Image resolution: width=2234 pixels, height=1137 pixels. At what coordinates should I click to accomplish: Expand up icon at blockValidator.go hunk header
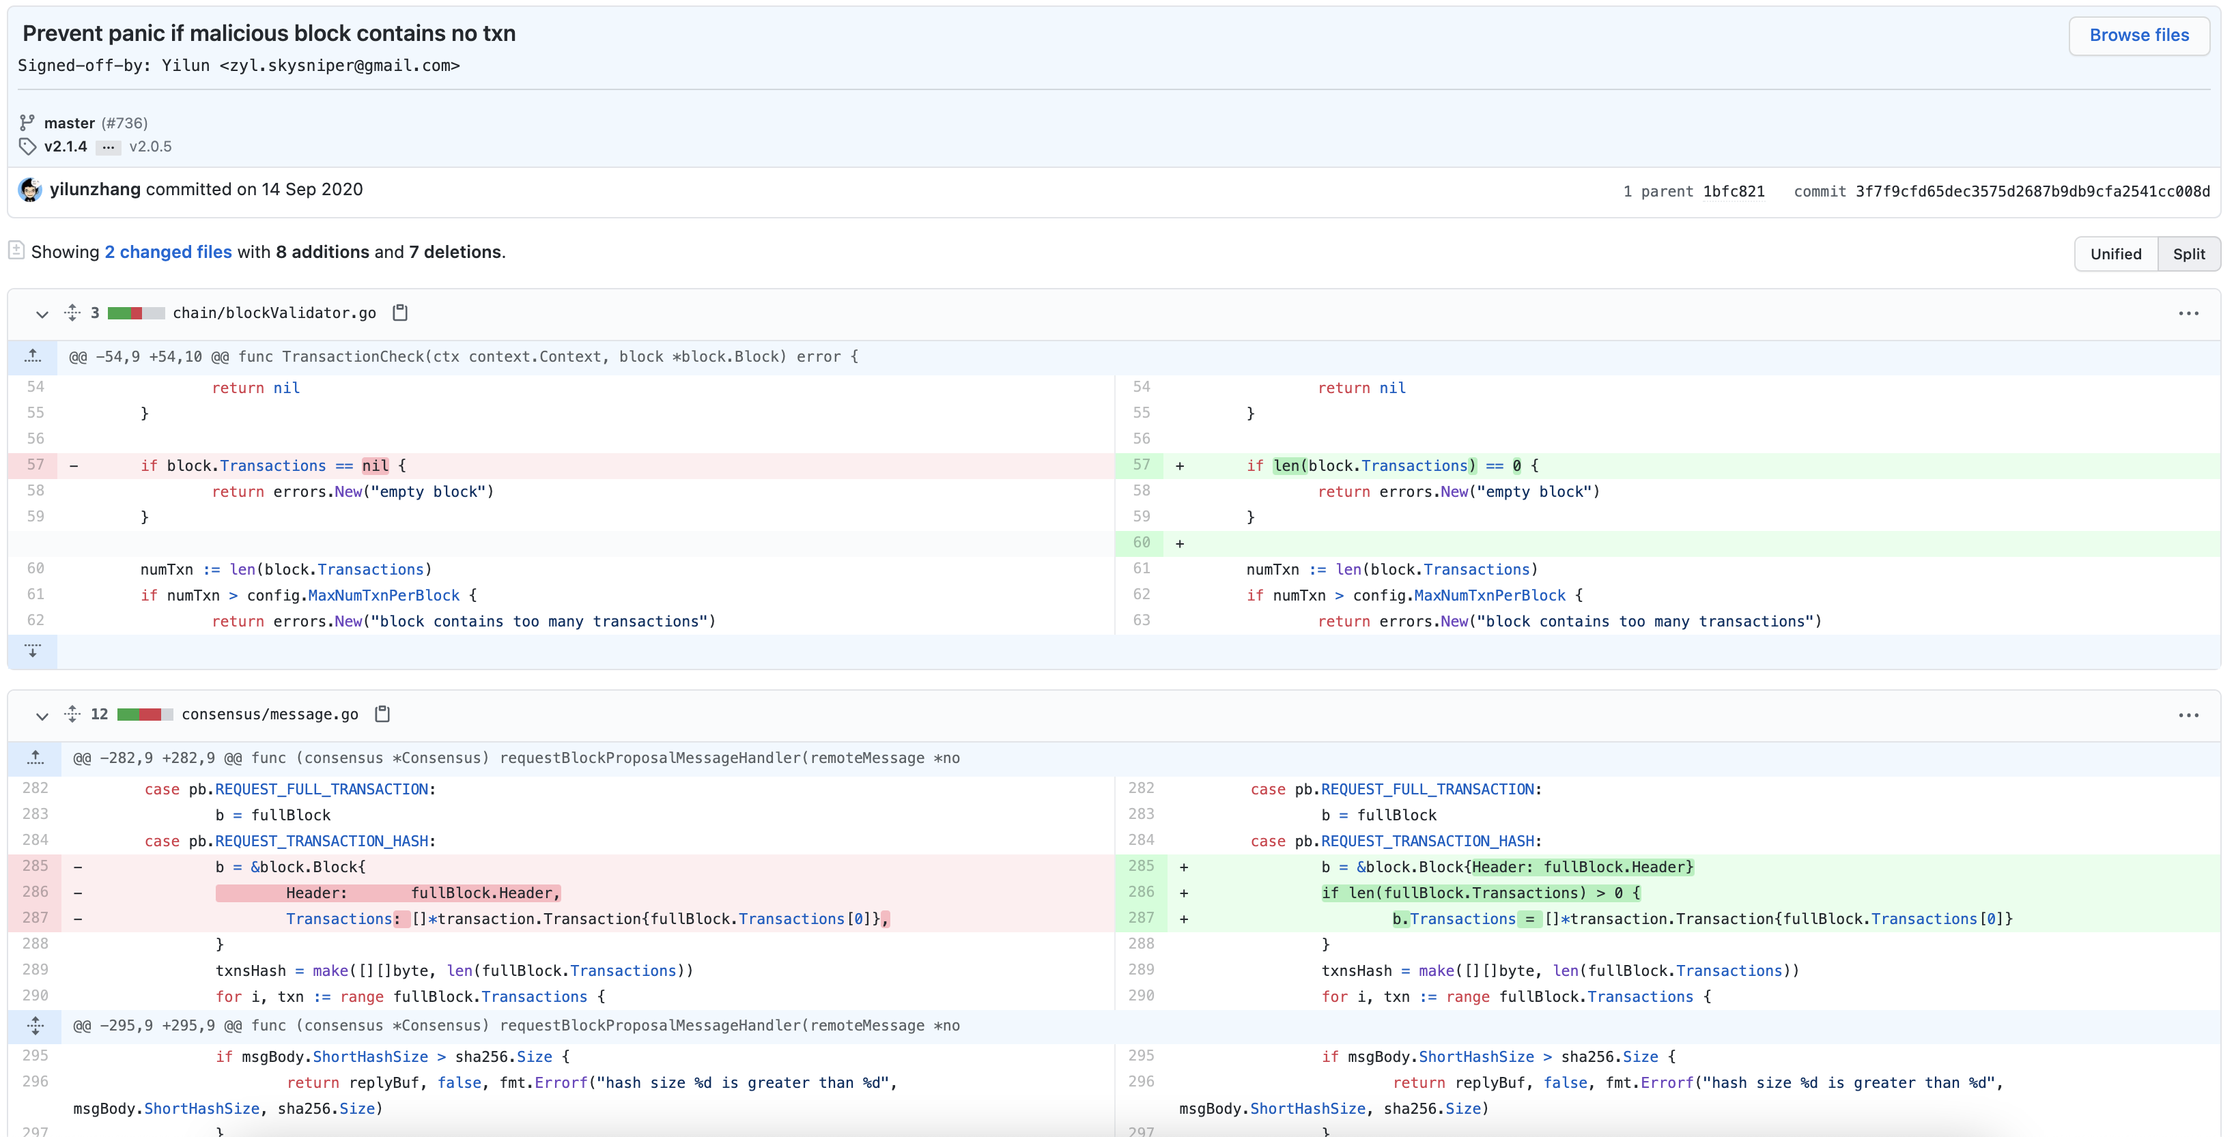33,356
